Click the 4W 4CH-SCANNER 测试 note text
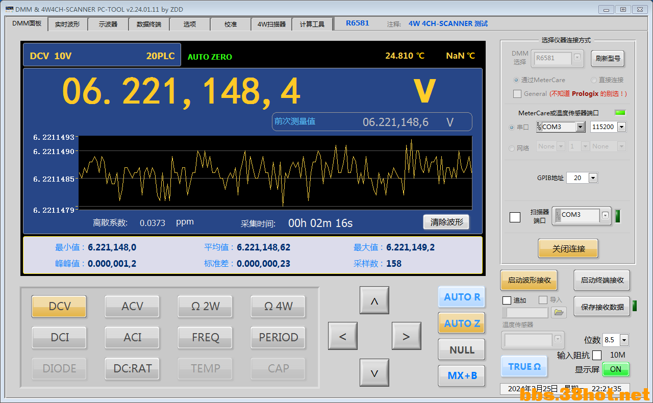 448,23
